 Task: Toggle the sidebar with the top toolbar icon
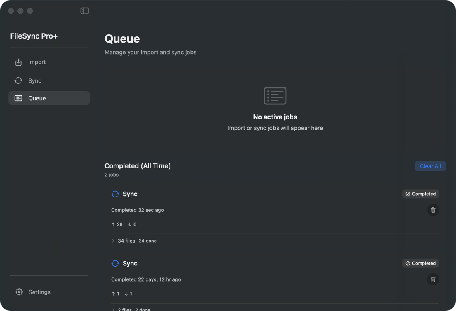[85, 11]
